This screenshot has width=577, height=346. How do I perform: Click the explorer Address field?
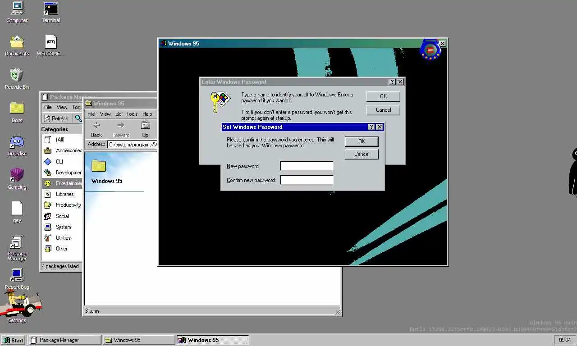coord(133,145)
